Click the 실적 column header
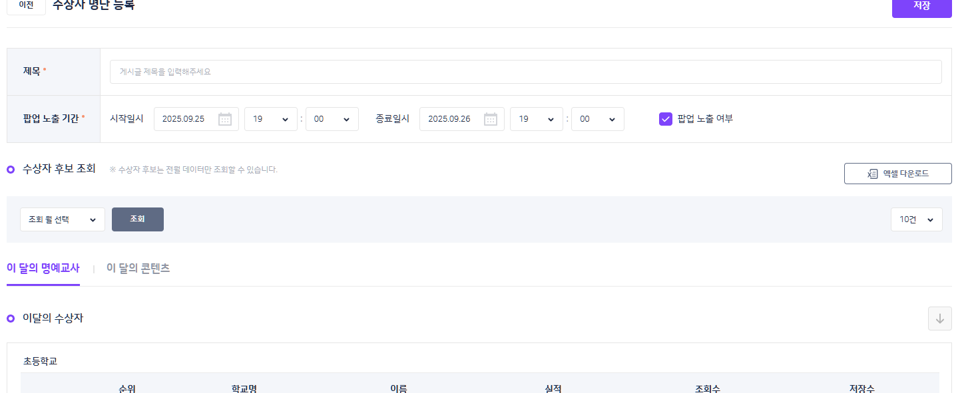Viewport: 978px width, 393px height. point(553,388)
